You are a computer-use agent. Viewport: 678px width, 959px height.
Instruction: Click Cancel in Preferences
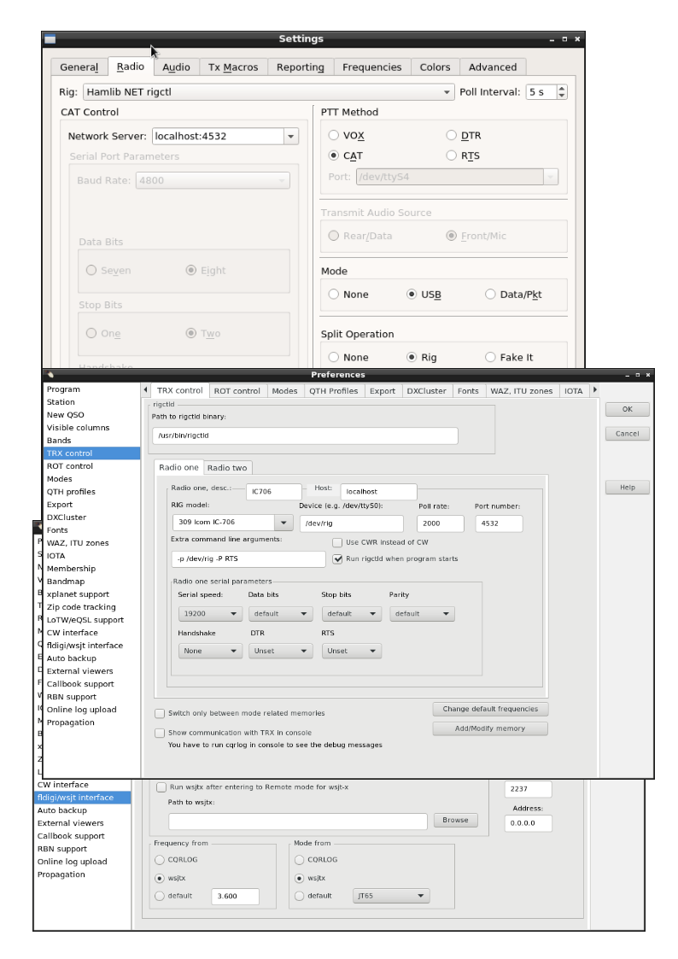(x=628, y=434)
